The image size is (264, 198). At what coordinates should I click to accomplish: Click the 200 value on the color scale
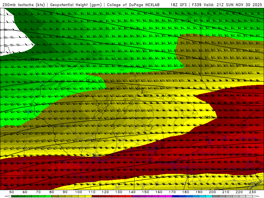tap(213, 192)
